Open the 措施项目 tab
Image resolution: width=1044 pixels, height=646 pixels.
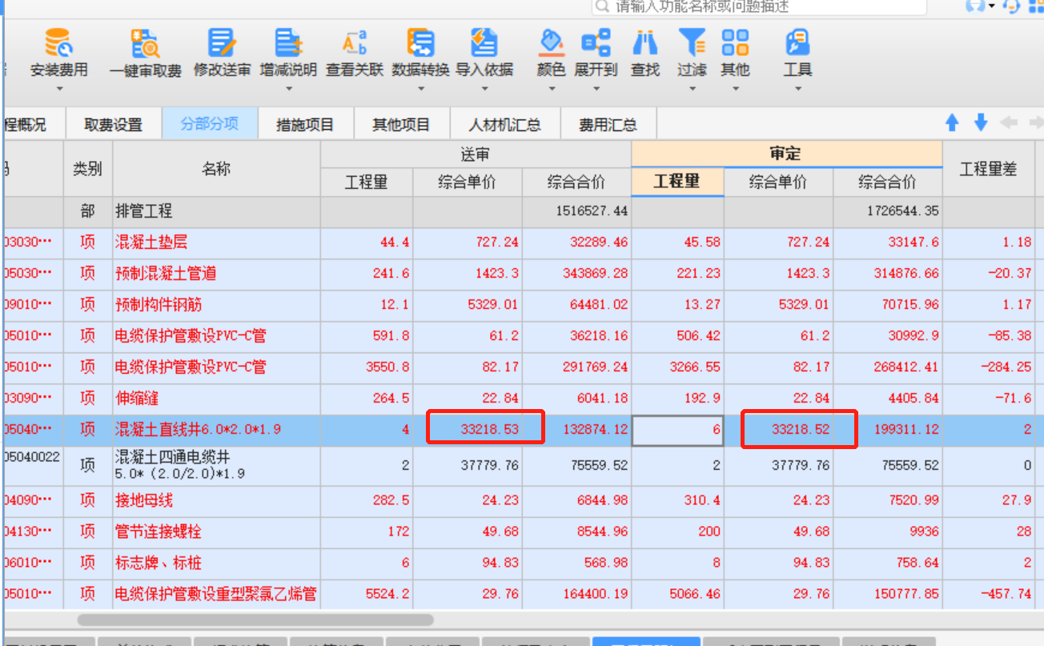point(305,124)
